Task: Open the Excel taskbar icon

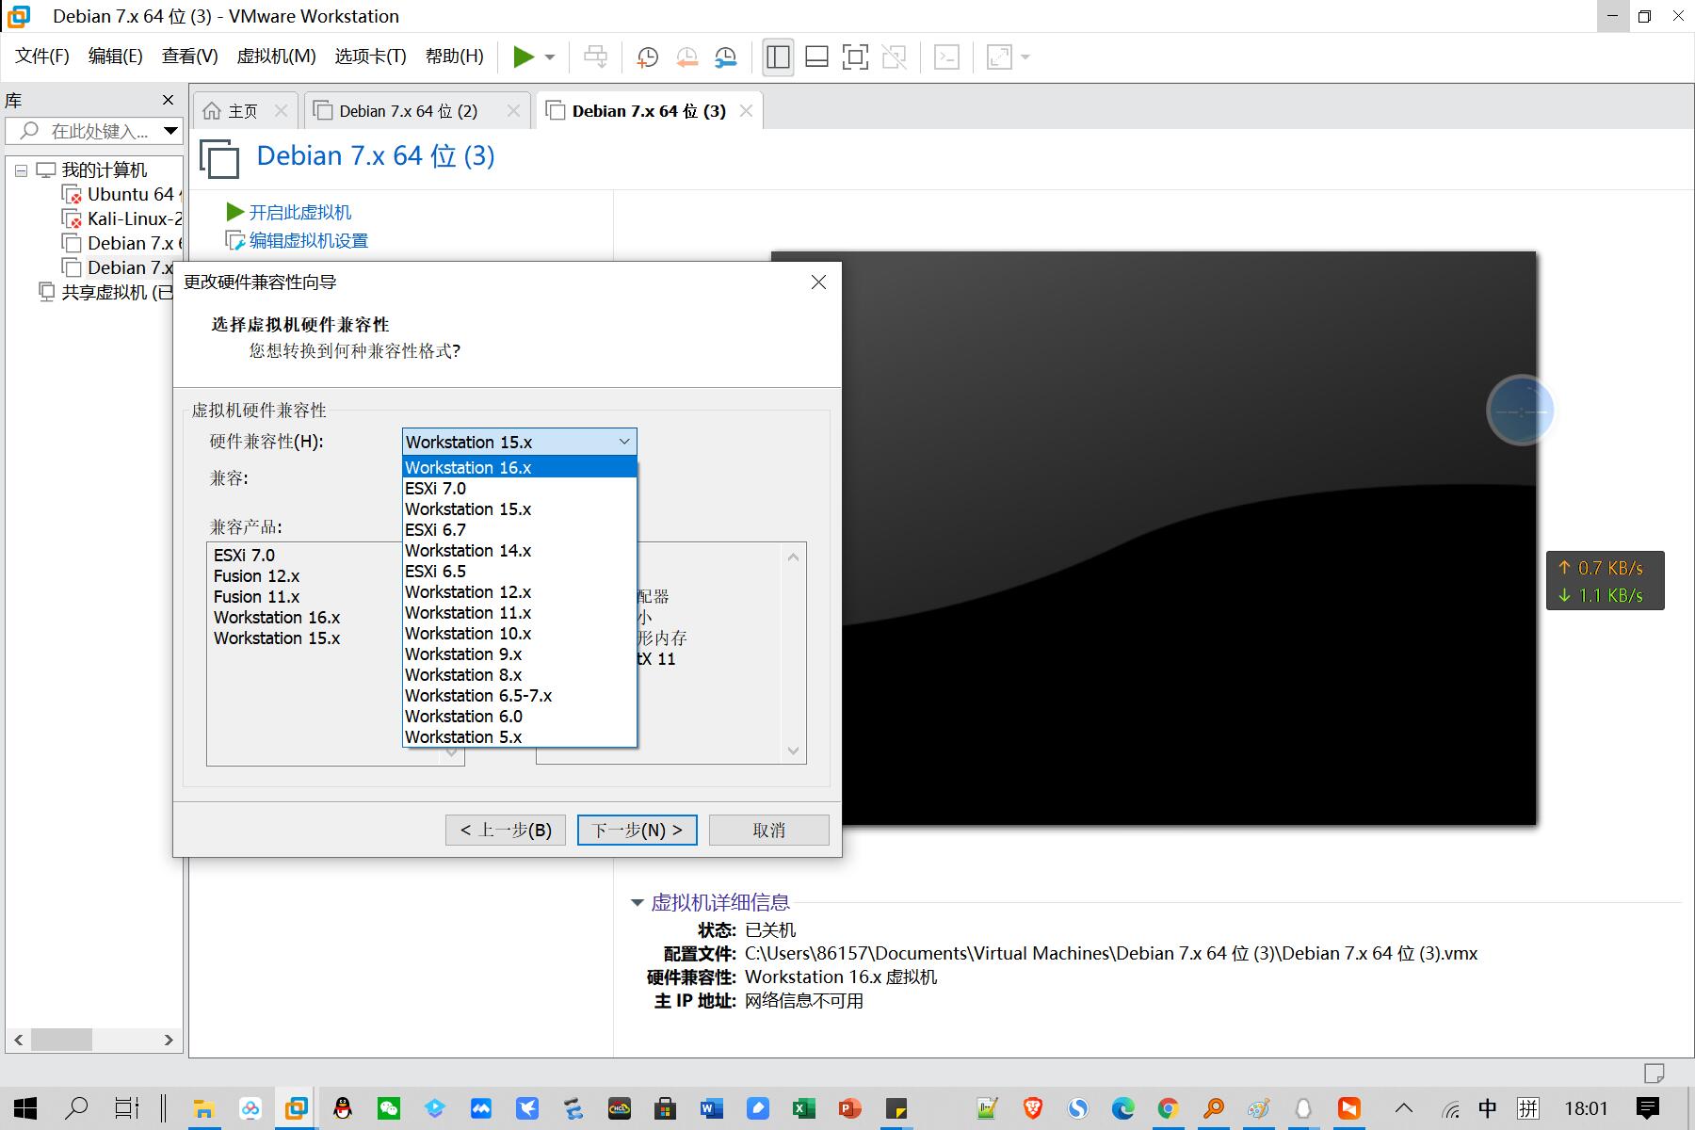Action: tap(803, 1108)
